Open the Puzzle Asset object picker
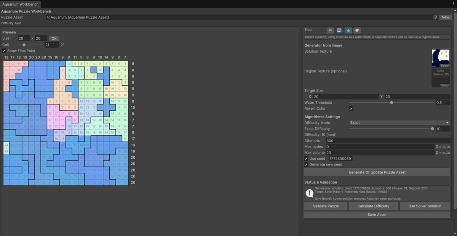Viewport: 457px width, 236px height. pos(435,17)
